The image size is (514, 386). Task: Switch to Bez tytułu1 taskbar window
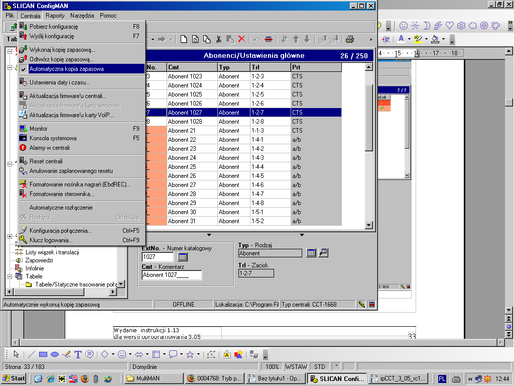coord(276,378)
